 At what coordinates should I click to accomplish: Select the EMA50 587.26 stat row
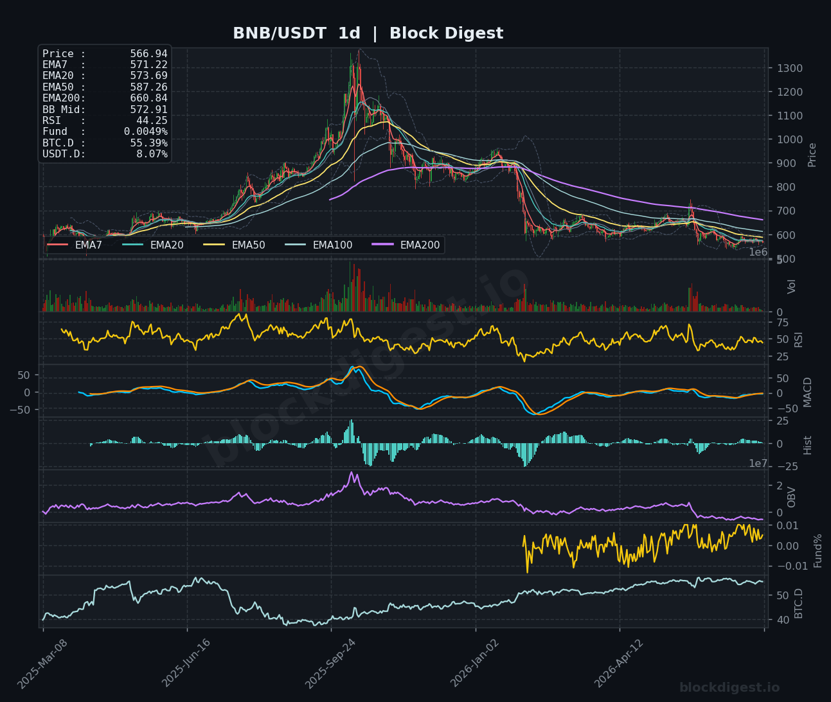105,87
